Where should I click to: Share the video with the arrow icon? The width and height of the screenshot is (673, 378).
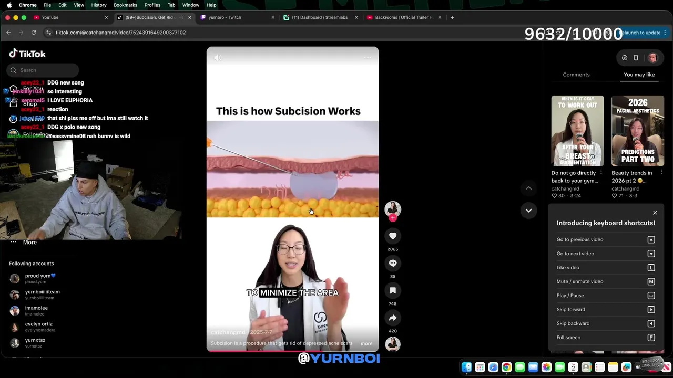click(x=393, y=318)
